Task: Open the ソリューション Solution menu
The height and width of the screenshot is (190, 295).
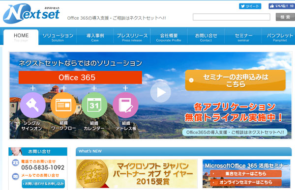Action: pos(58,37)
